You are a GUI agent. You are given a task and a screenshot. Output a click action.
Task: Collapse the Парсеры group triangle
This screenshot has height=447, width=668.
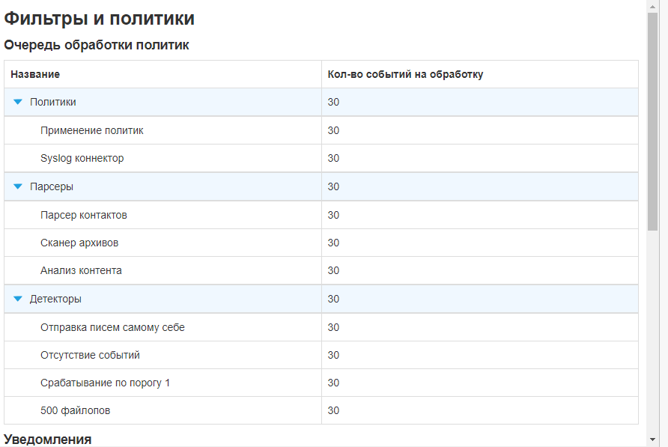pyautogui.click(x=17, y=186)
